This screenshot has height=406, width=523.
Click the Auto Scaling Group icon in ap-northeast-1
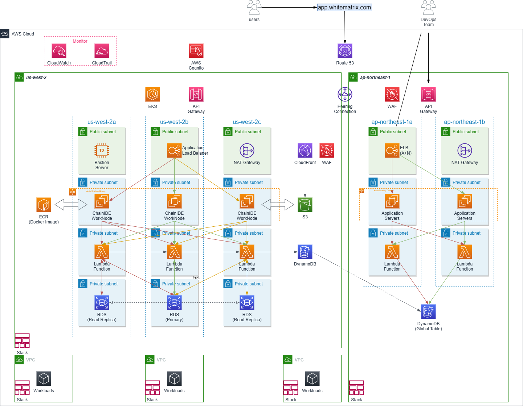[361, 191]
